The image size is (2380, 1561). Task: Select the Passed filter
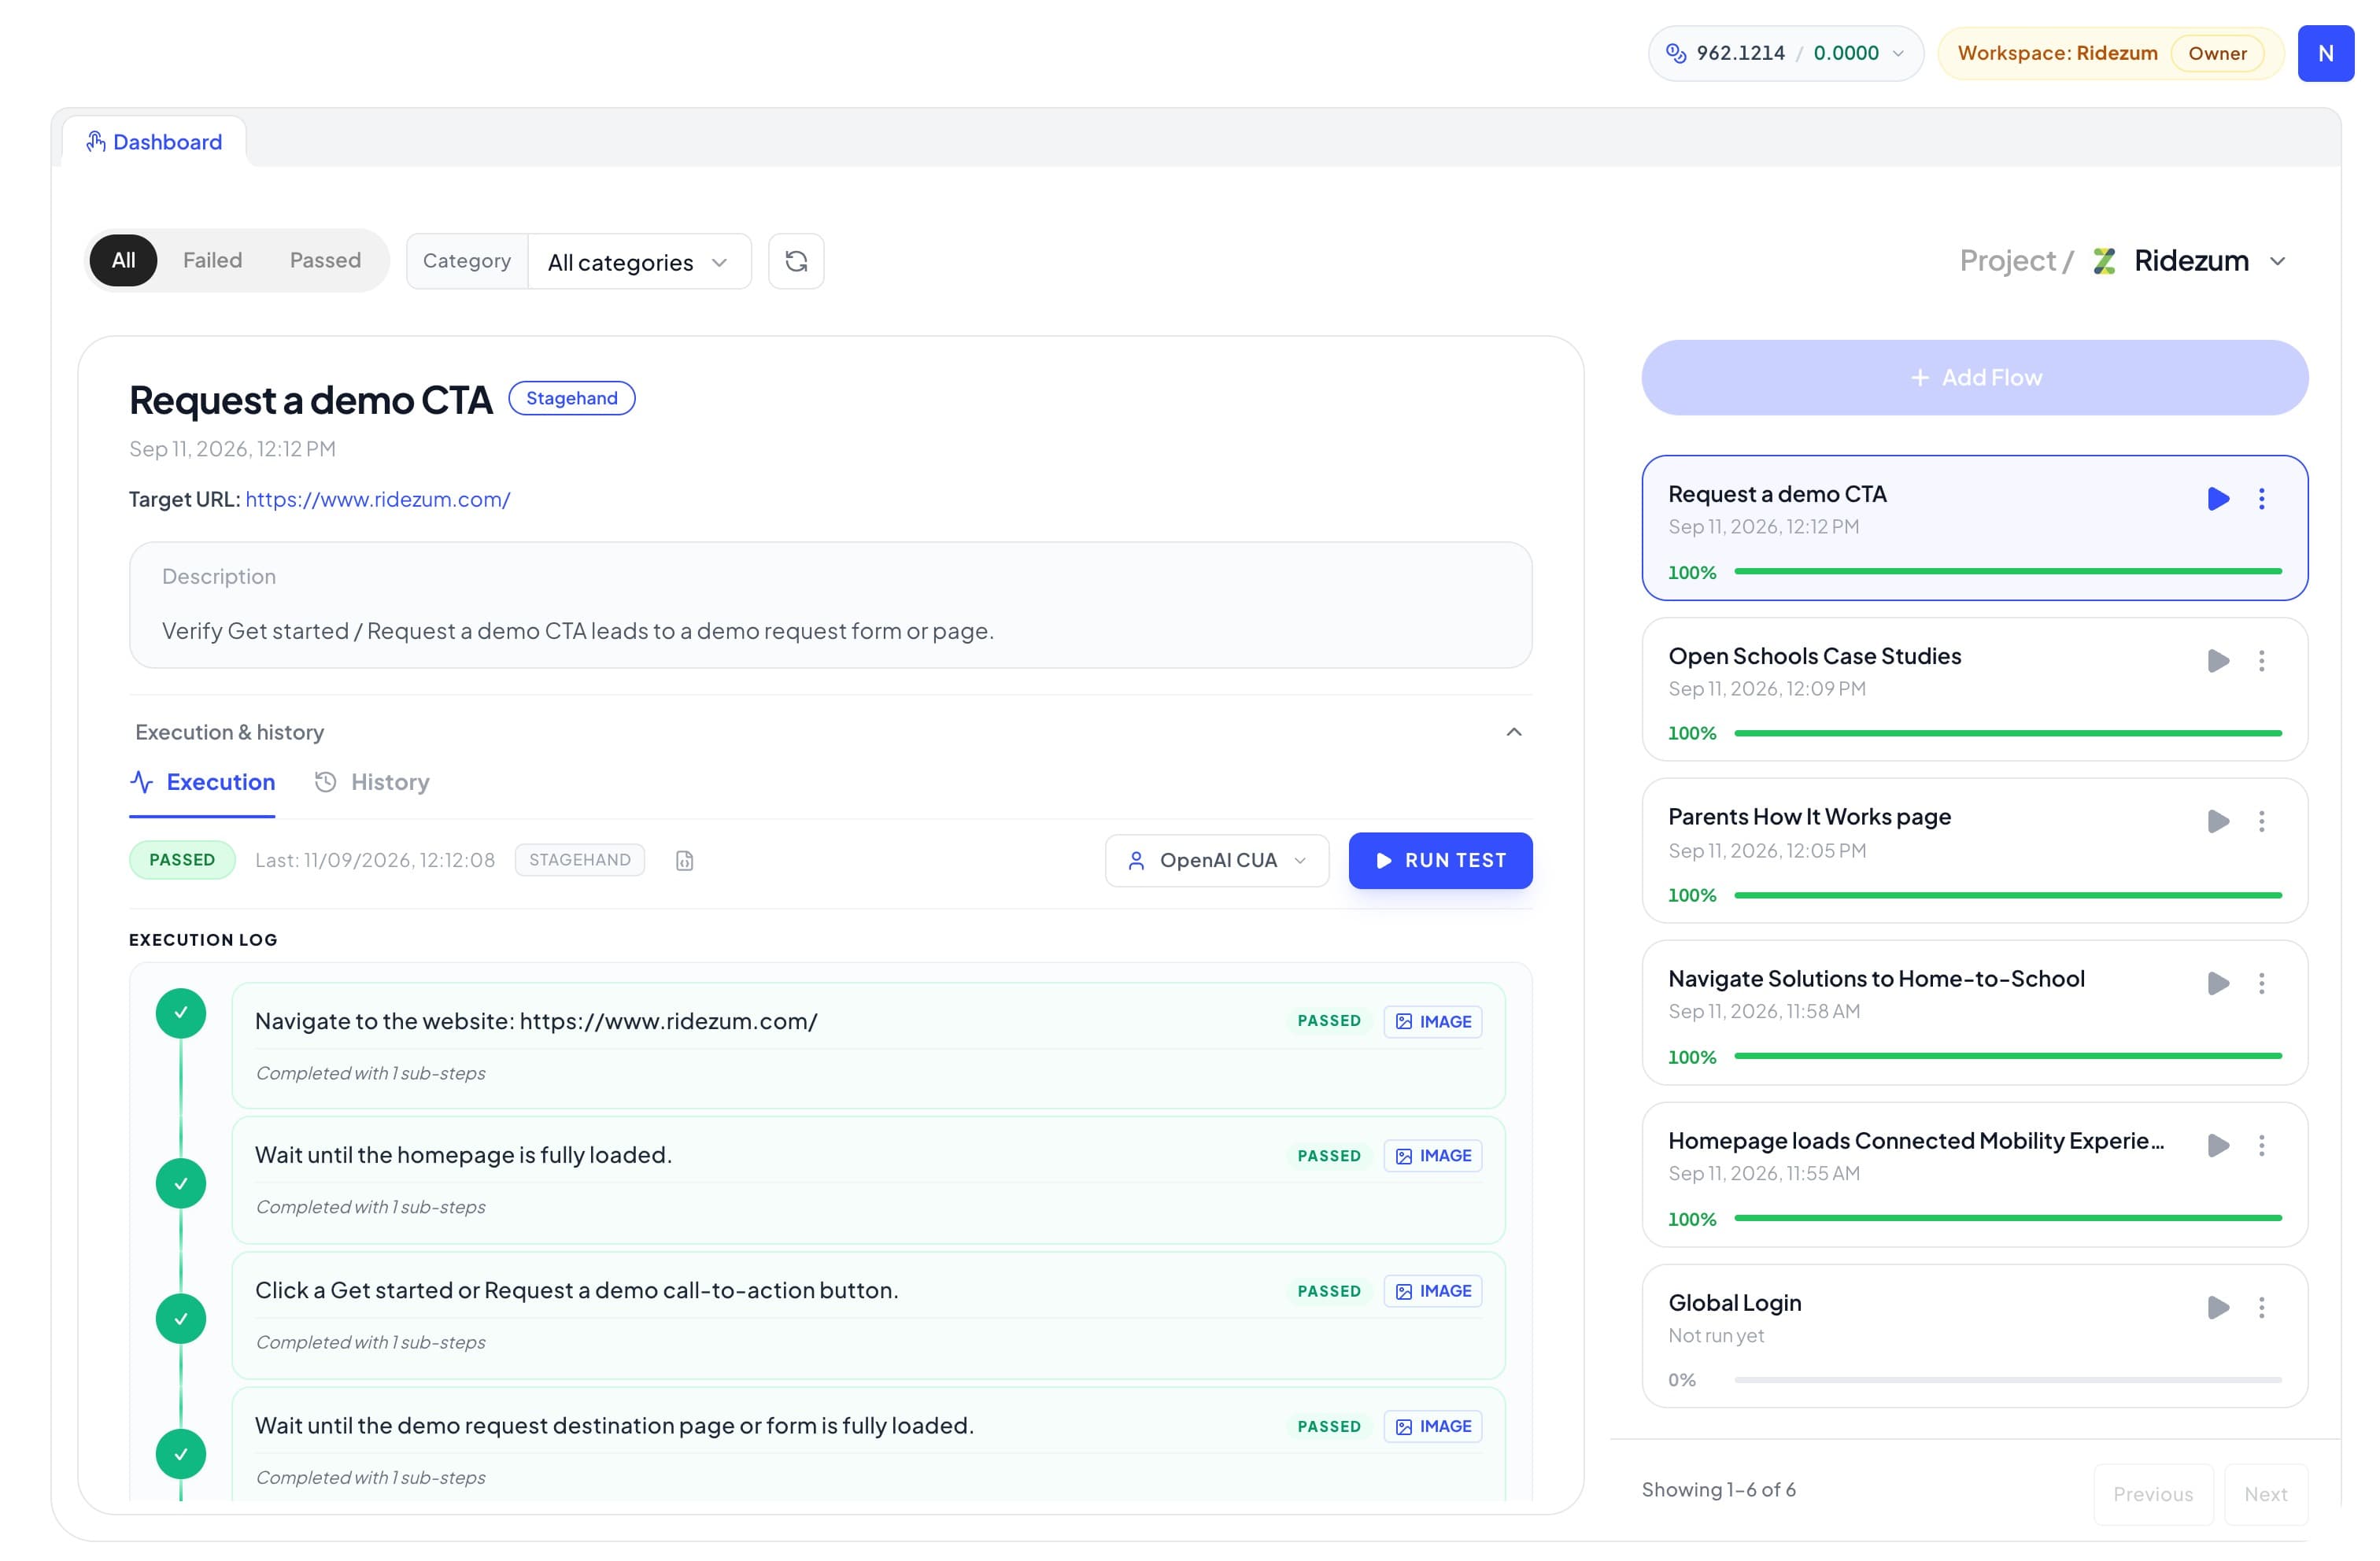325,260
